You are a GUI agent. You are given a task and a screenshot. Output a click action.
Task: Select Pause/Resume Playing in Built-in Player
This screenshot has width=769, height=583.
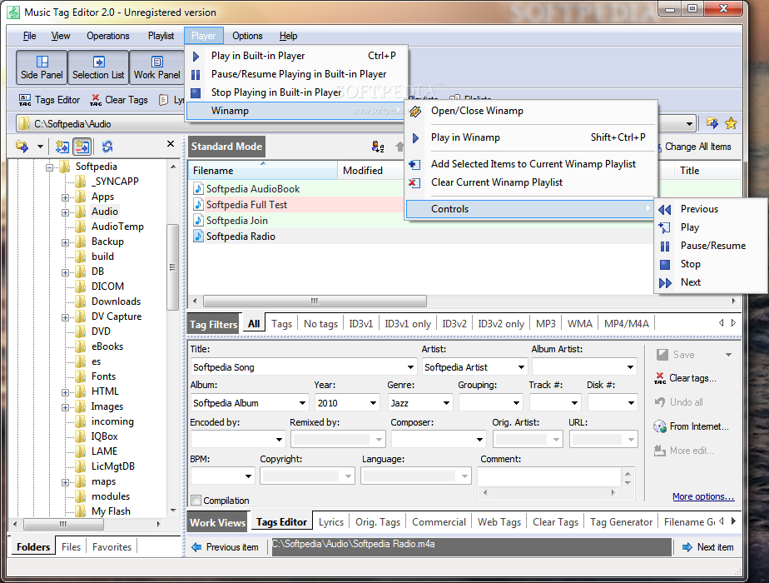[296, 74]
